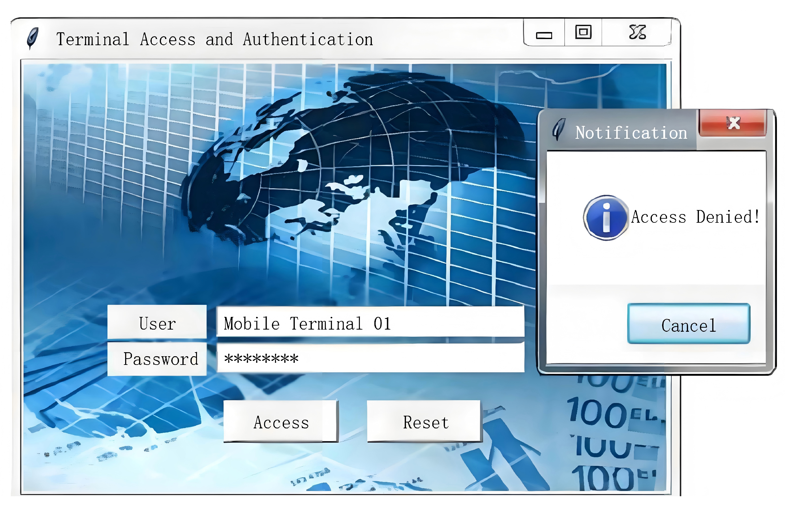Click the feather icon in main title bar
This screenshot has width=785, height=508.
[x=32, y=38]
